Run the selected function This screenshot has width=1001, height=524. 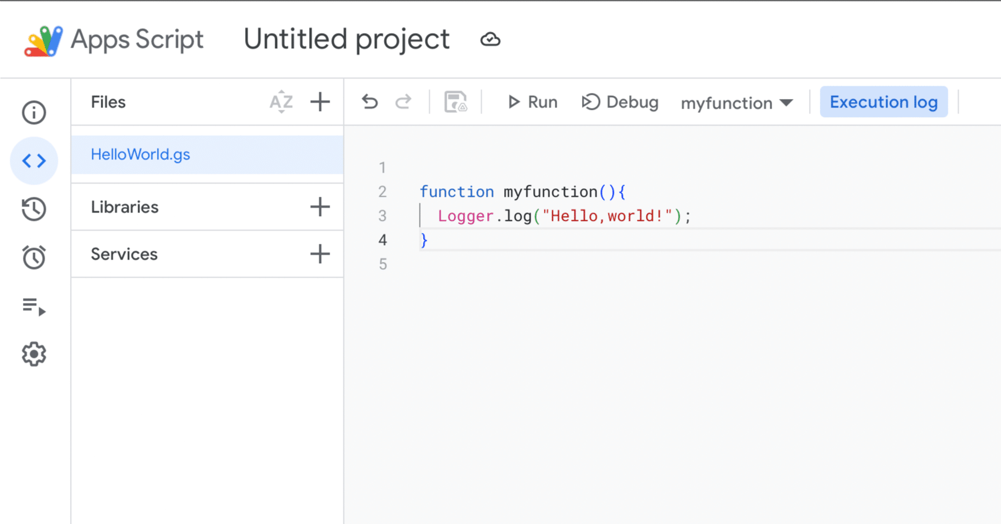click(x=532, y=102)
